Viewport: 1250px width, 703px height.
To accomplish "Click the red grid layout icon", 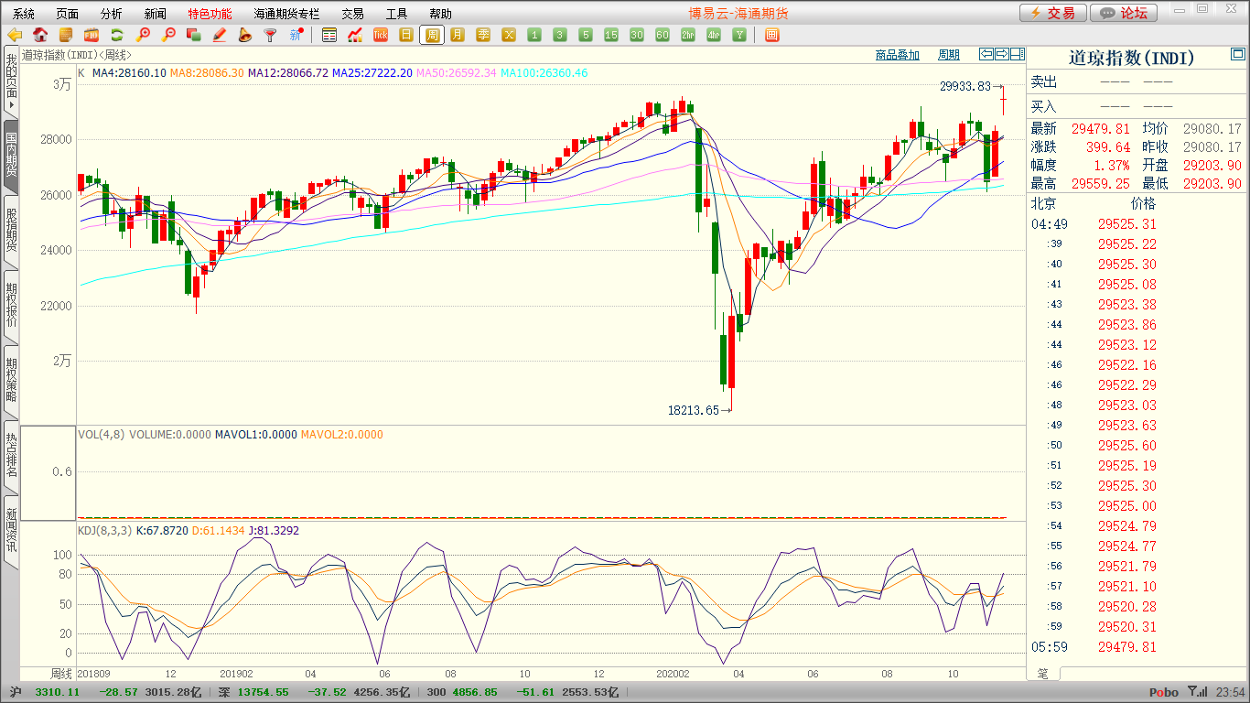I will (x=772, y=35).
